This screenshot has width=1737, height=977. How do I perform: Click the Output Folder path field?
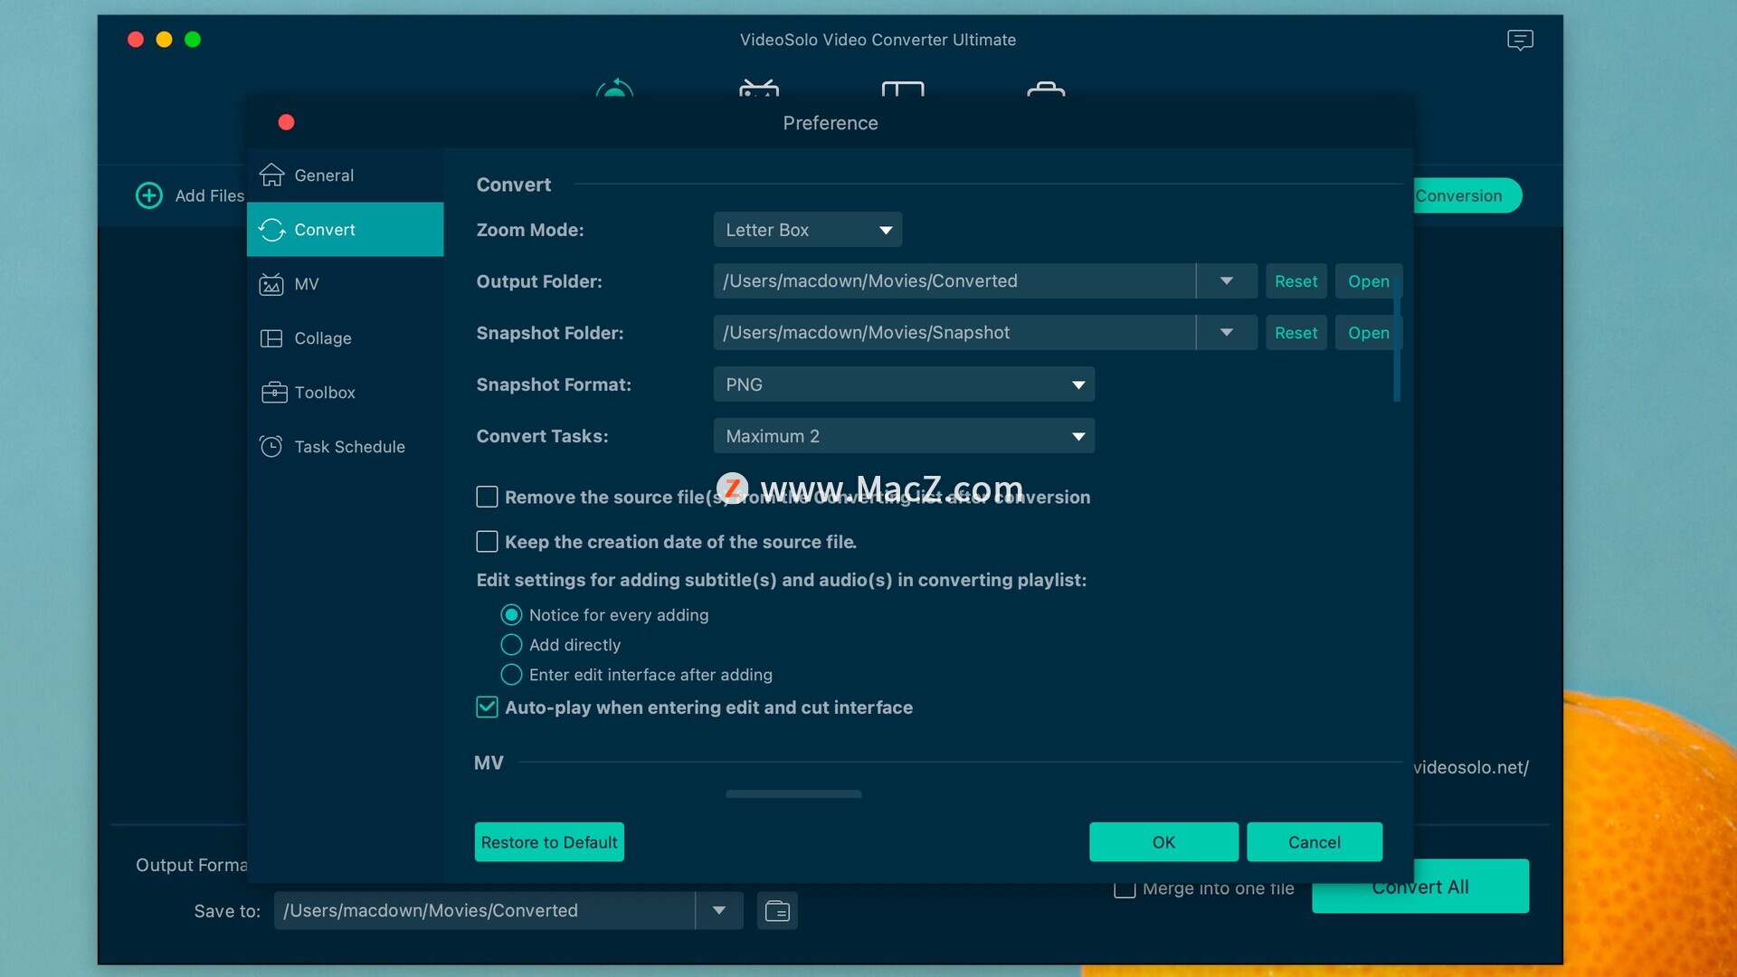coord(954,281)
